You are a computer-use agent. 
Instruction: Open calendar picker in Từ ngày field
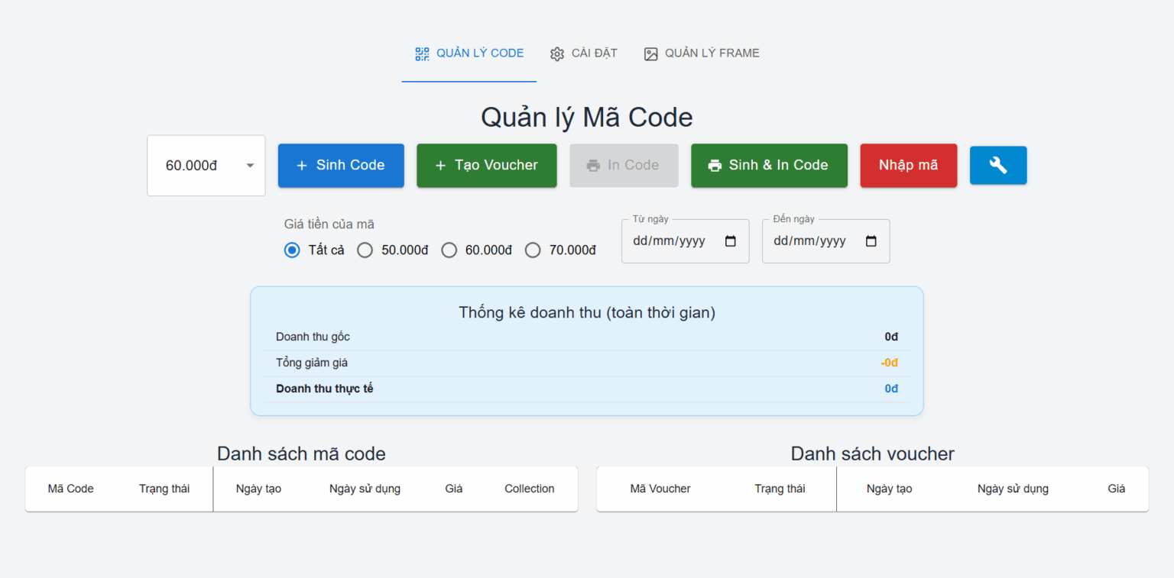[x=730, y=241]
